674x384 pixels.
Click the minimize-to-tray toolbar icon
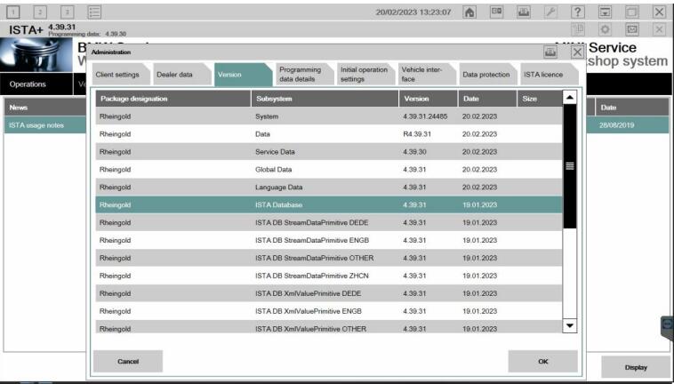coord(605,12)
